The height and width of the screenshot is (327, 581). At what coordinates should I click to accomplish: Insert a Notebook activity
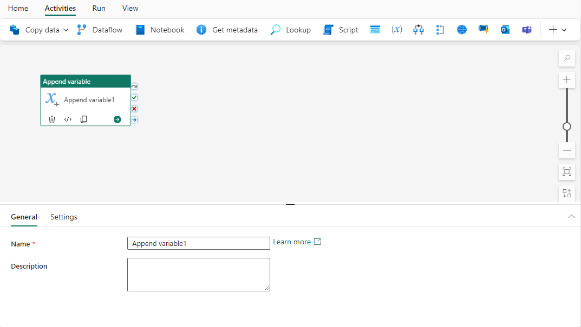pos(159,30)
